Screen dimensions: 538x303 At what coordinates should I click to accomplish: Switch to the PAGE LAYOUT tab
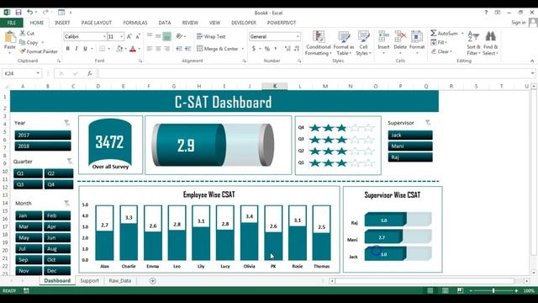click(97, 23)
